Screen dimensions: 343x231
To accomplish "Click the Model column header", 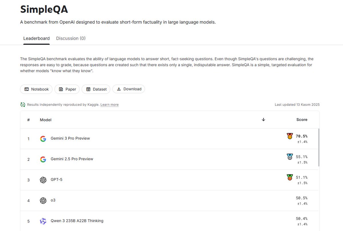I will pyautogui.click(x=46, y=120).
